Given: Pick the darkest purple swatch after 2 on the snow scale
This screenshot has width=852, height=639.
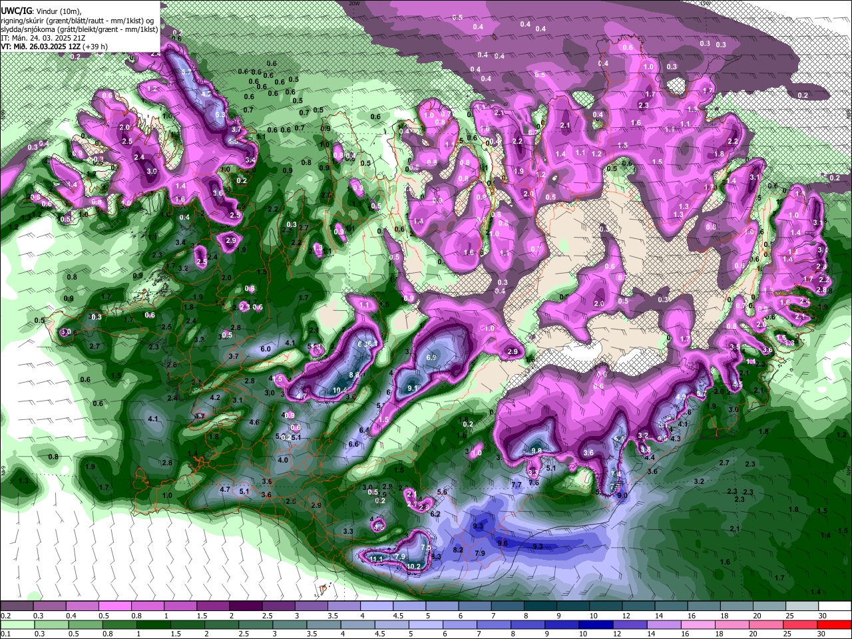Looking at the screenshot, I should pos(244,606).
